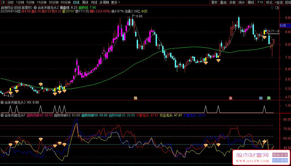Click the diamond signal beside the 8.71 label
The image size is (291, 166).
pyautogui.click(x=264, y=37)
